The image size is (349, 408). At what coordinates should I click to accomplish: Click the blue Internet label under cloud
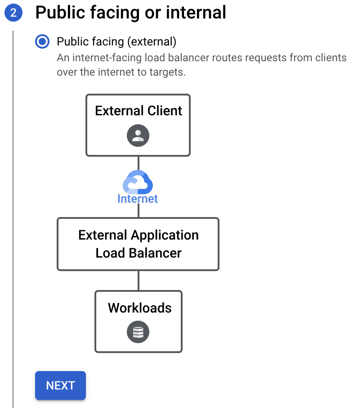[x=138, y=199]
